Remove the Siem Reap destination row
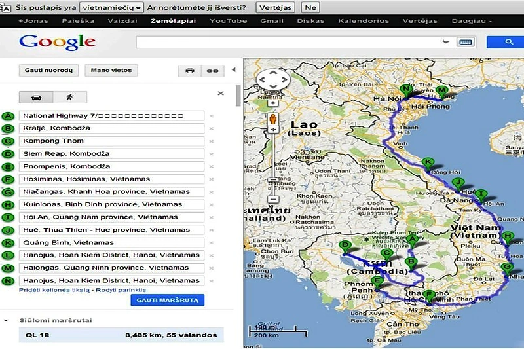Image resolution: width=524 pixels, height=349 pixels. pos(211,154)
